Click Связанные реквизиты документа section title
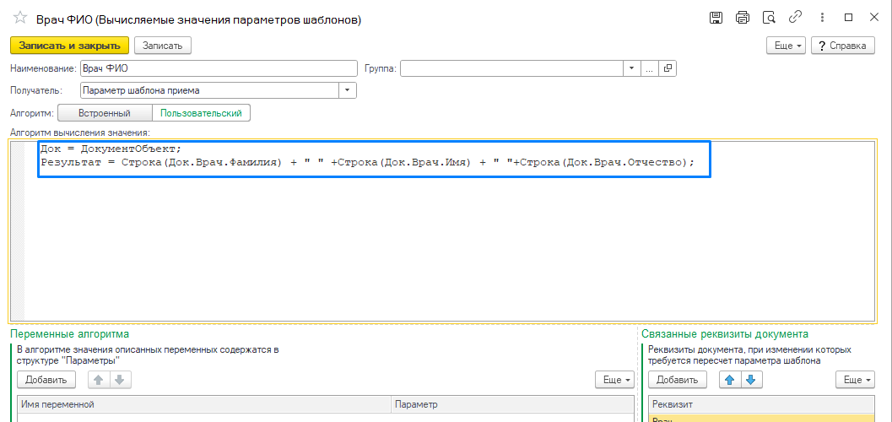 (725, 334)
